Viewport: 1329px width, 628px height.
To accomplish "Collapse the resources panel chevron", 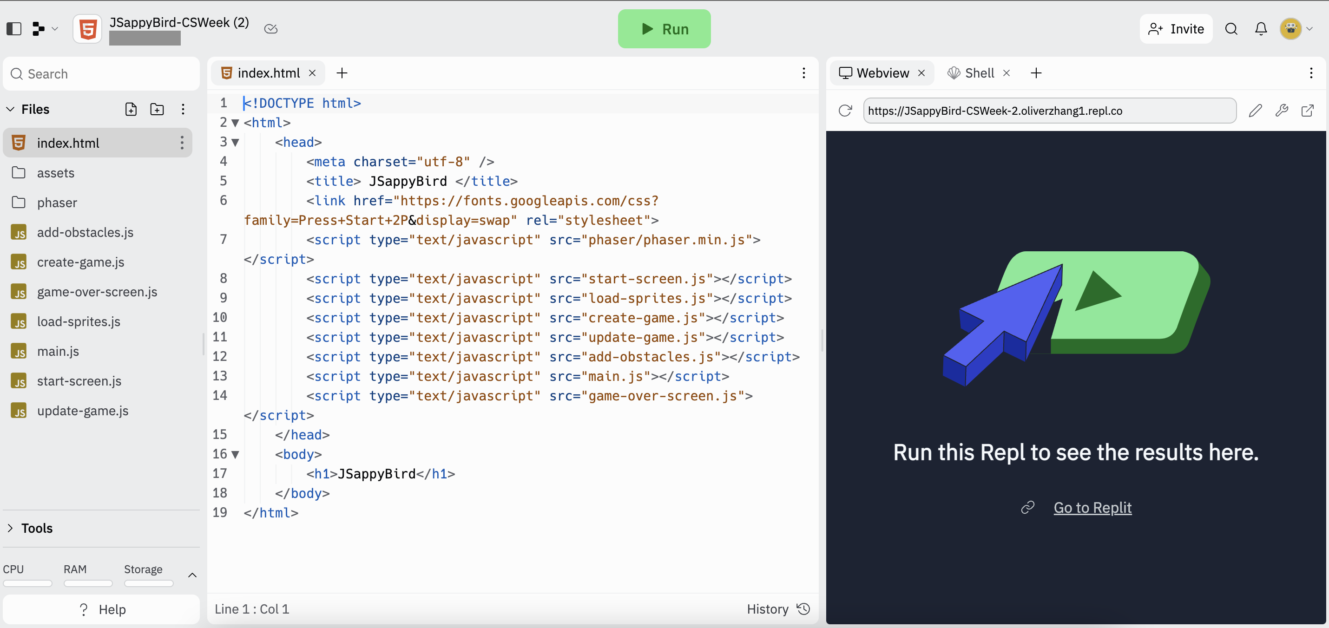I will click(x=192, y=575).
